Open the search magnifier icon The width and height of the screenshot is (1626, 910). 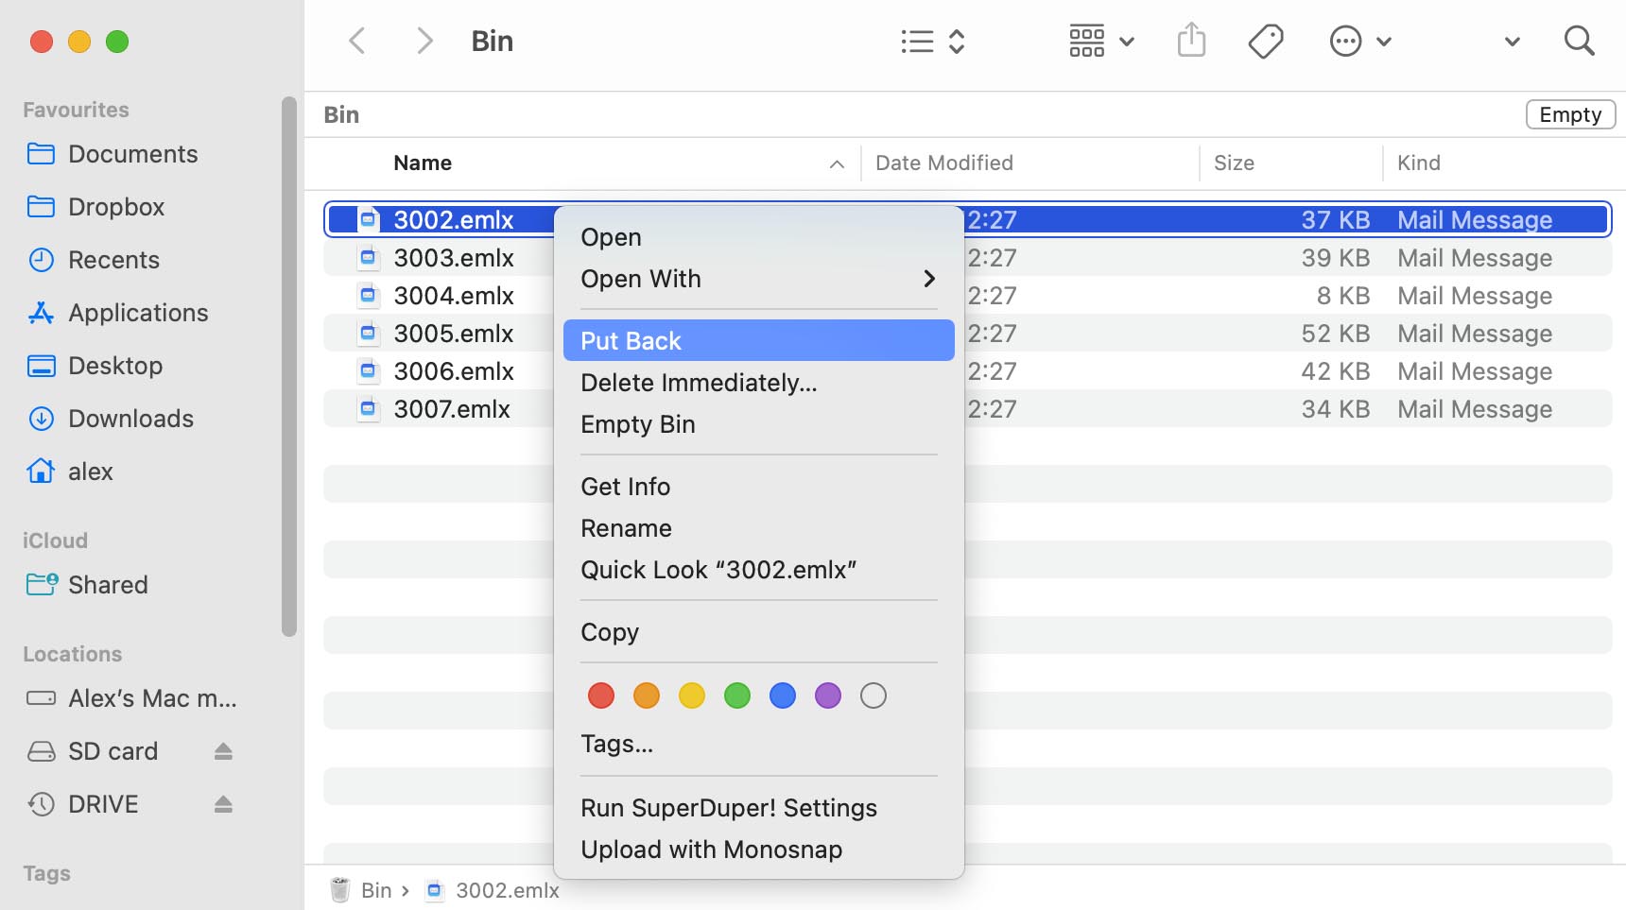[1578, 41]
